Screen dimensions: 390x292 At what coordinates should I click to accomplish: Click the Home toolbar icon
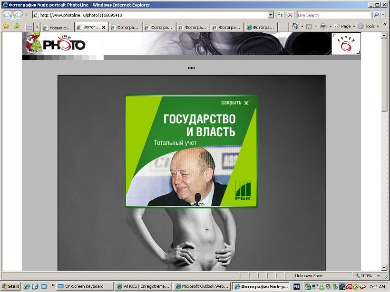(295, 27)
